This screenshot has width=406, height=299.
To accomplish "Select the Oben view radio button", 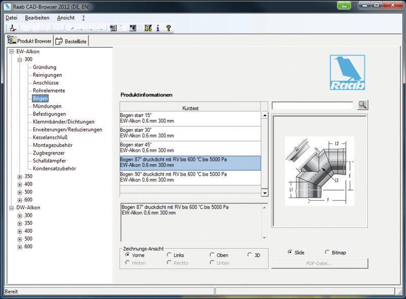I will pos(212,255).
